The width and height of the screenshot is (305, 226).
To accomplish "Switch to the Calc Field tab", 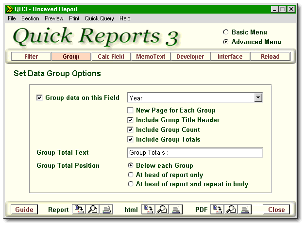I will [111, 56].
